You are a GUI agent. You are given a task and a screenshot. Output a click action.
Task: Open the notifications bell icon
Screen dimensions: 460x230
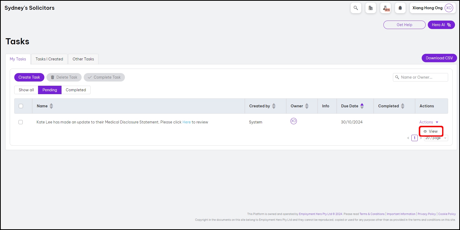click(x=400, y=8)
